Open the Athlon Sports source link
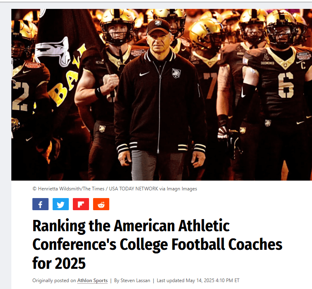The width and height of the screenshot is (312, 289). pyautogui.click(x=93, y=281)
